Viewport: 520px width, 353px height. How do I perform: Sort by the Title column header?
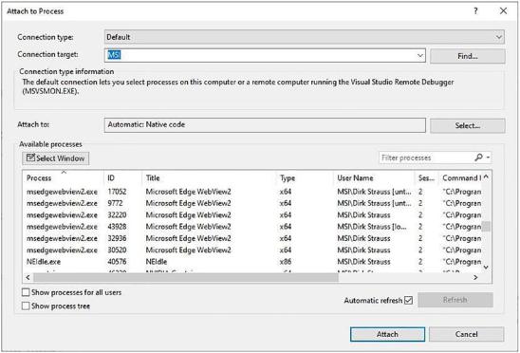209,178
